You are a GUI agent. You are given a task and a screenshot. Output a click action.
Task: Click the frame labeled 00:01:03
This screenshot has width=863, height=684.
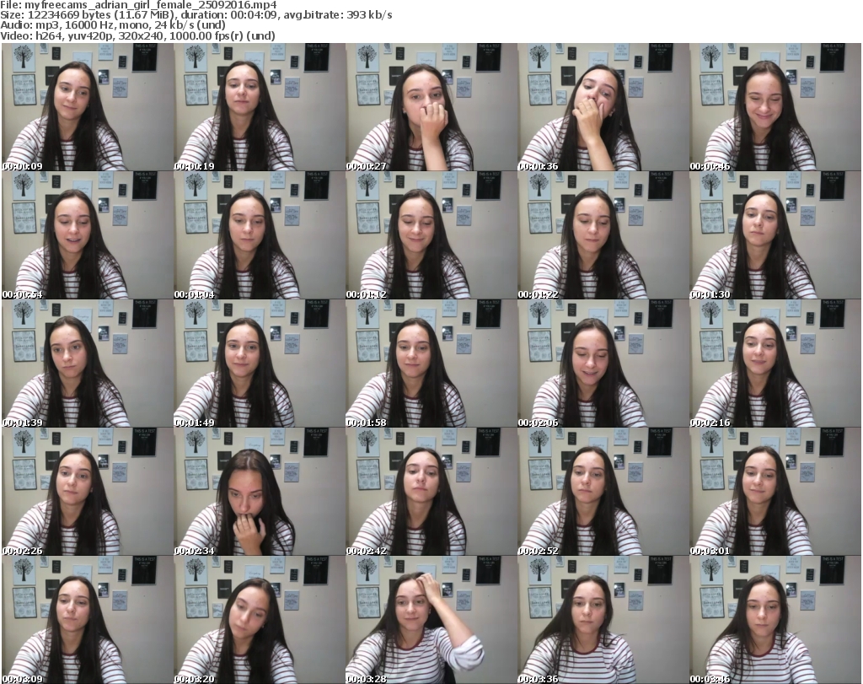pyautogui.click(x=260, y=235)
